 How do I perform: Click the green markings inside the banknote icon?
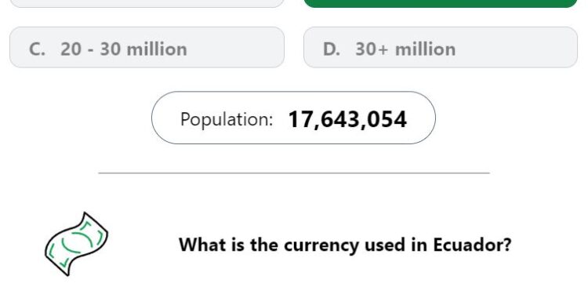pyautogui.click(x=78, y=242)
